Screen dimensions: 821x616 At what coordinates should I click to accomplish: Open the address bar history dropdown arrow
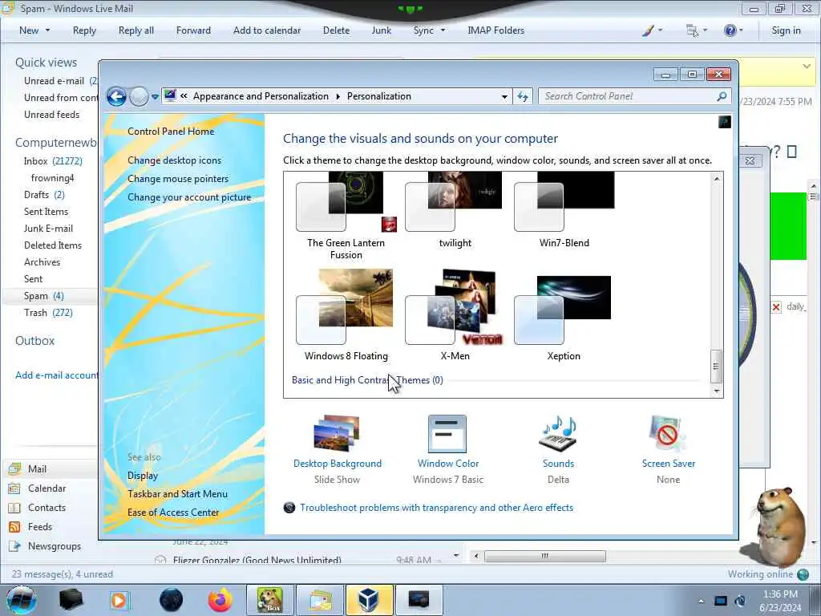point(504,97)
